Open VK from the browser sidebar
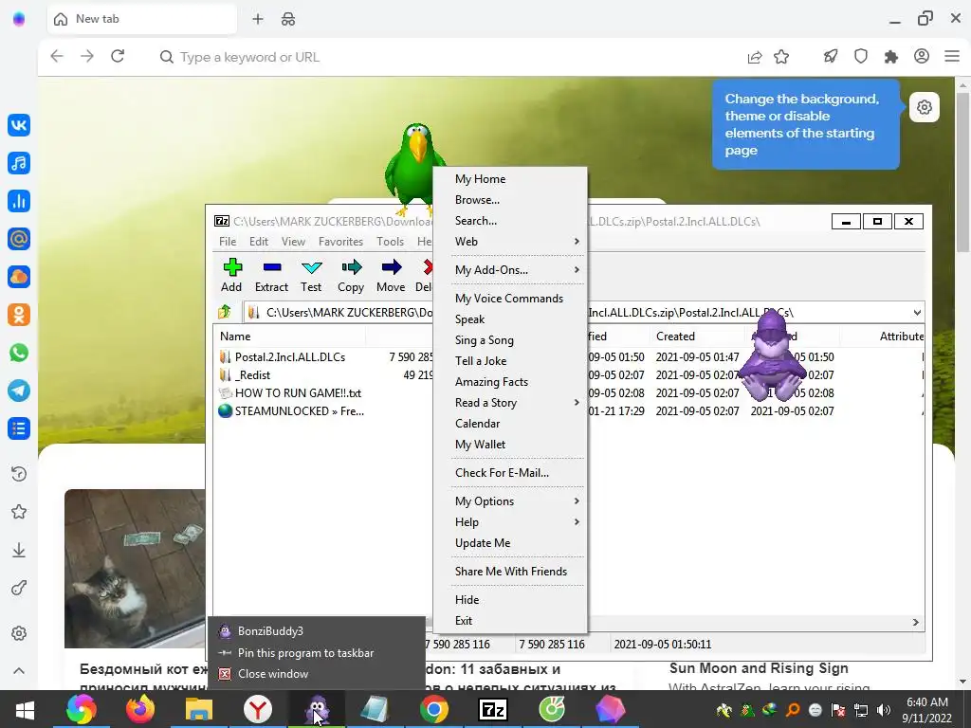 19,125
